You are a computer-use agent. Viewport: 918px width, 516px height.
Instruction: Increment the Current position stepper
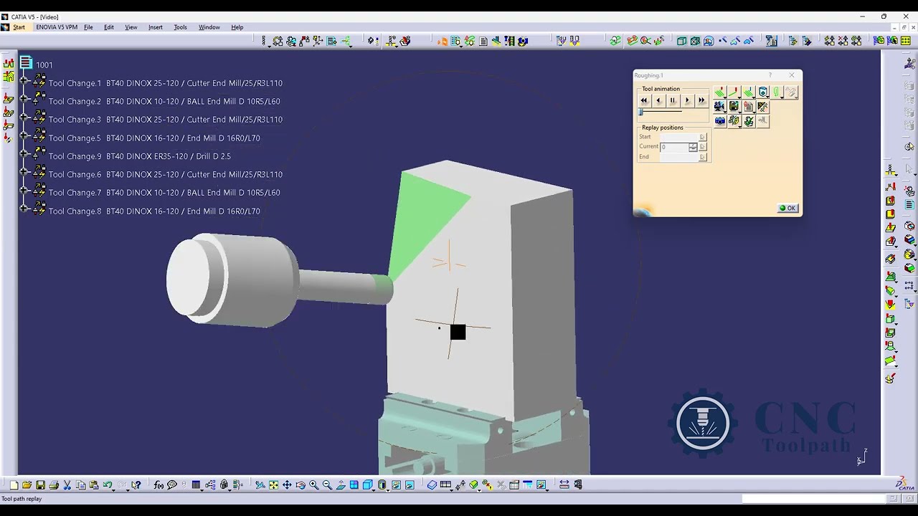(693, 145)
